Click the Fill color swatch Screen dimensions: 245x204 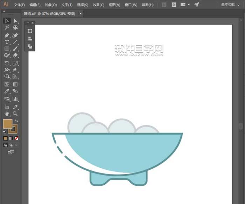tap(7, 124)
